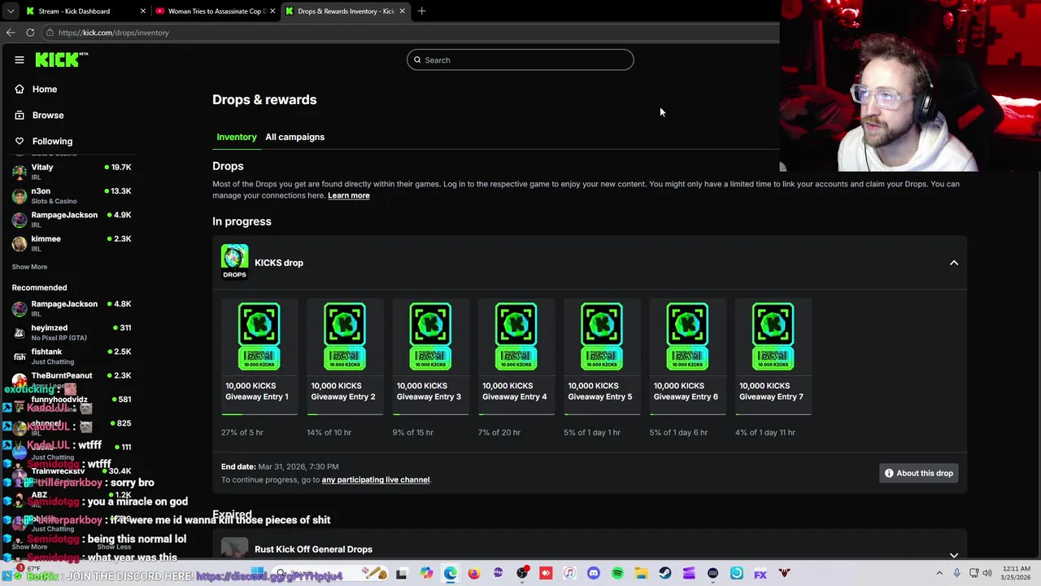
Task: Open Task View from taskbar
Action: 401,574
